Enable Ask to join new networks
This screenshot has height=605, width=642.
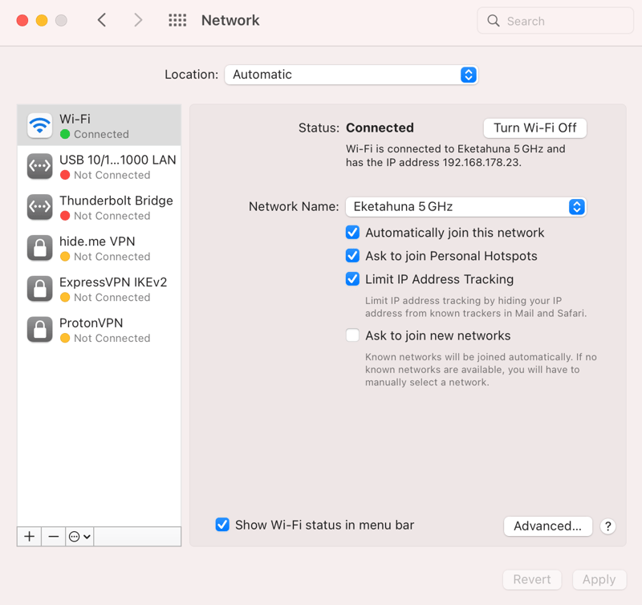[352, 335]
